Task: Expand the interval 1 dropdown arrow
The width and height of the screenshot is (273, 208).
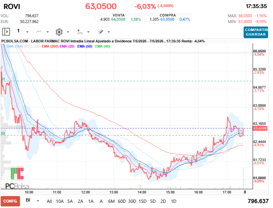Action: point(27,32)
